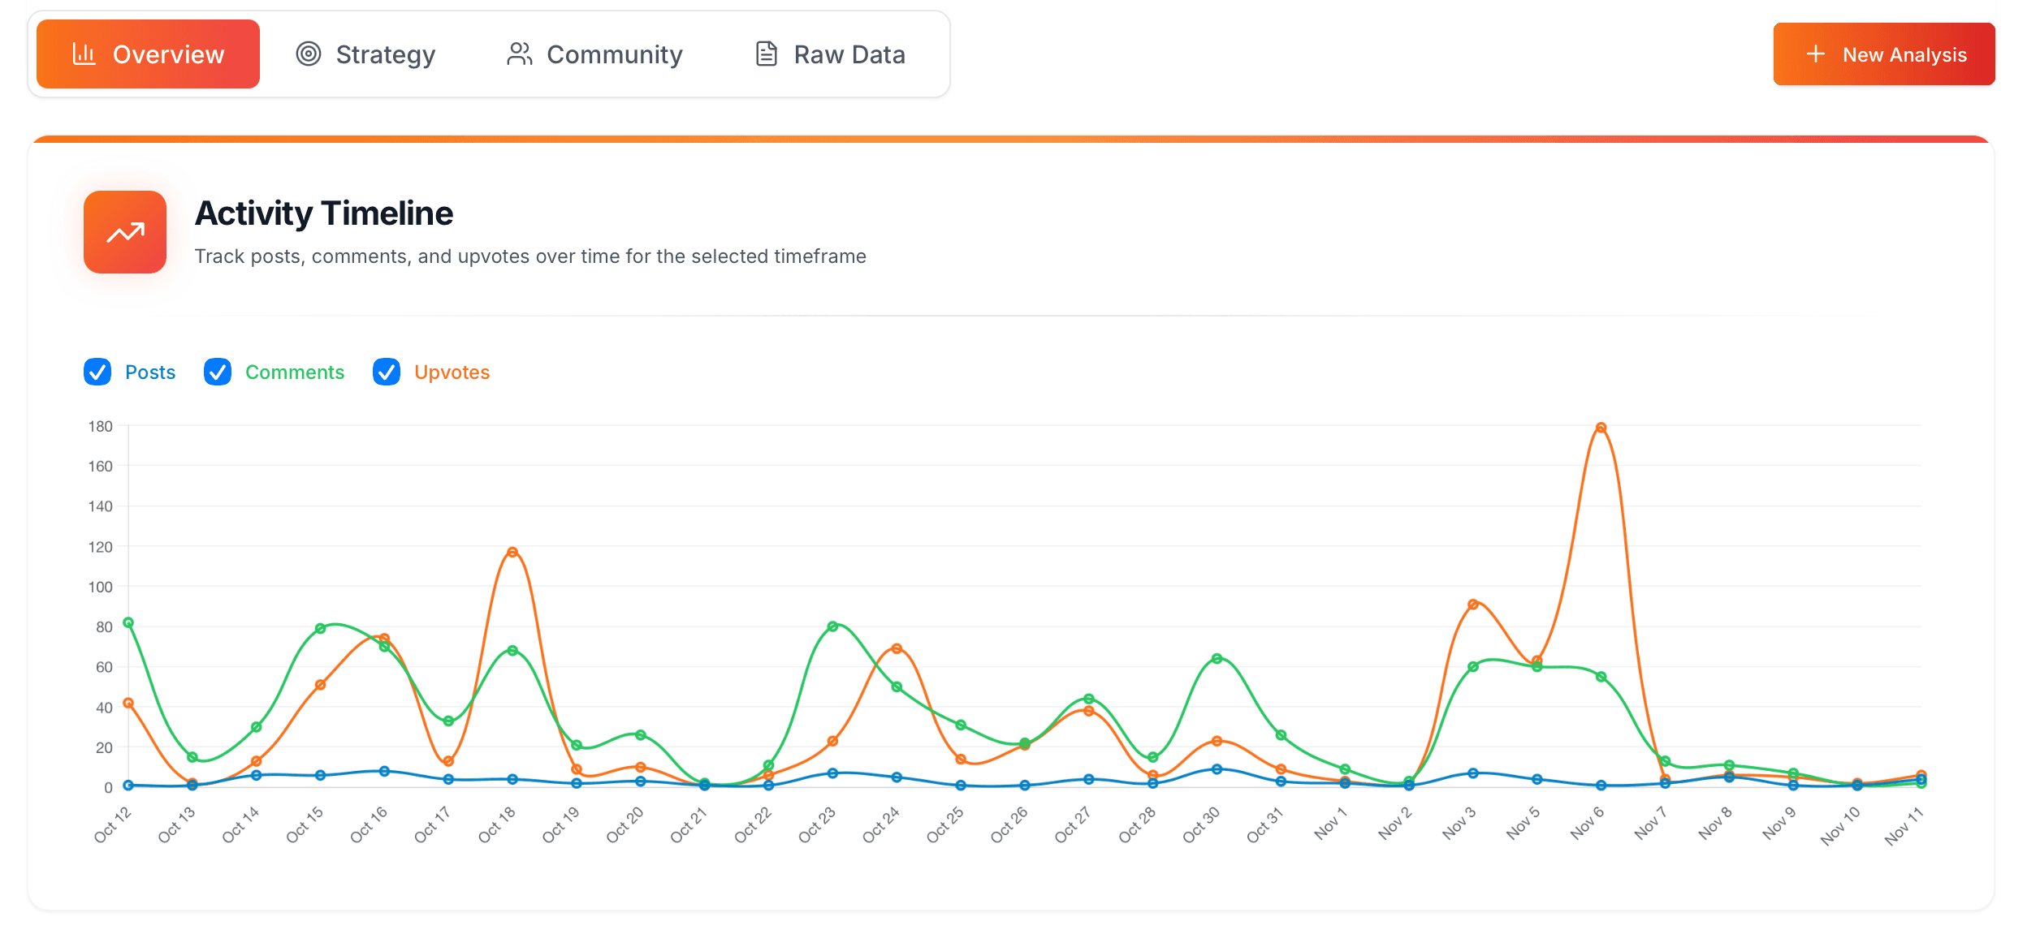The width and height of the screenshot is (2027, 947).
Task: Click the Oct 23 comments peak point
Action: (832, 626)
